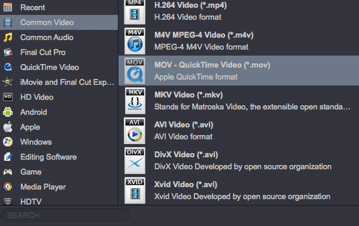Click 'DivX Video Developed by open source' text

click(x=243, y=167)
